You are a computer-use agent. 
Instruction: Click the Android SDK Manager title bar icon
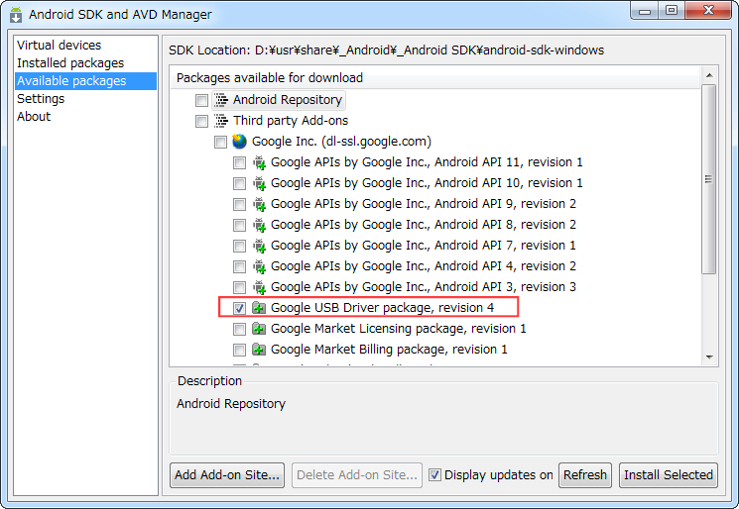(16, 15)
